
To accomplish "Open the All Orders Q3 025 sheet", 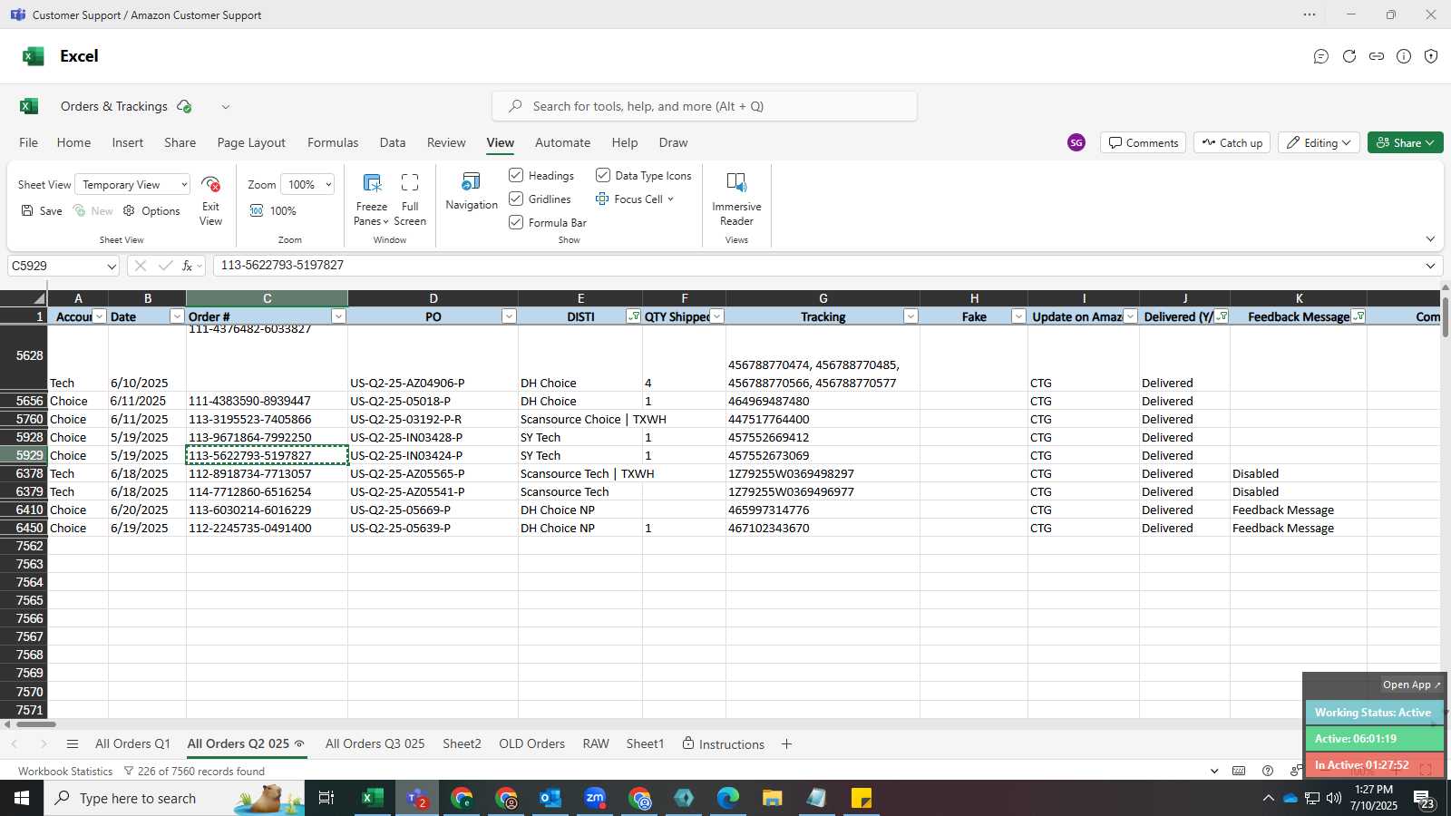I will (x=375, y=744).
